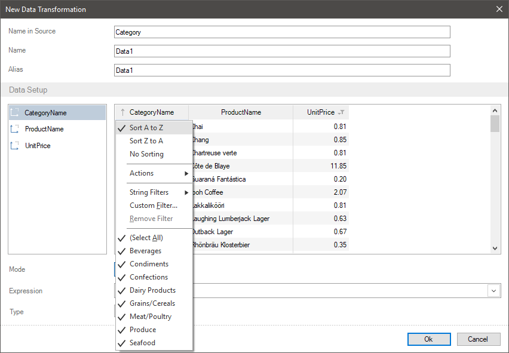Image resolution: width=509 pixels, height=353 pixels.
Task: Click the sort arrow icon beside CategoryName header
Action: [122, 112]
